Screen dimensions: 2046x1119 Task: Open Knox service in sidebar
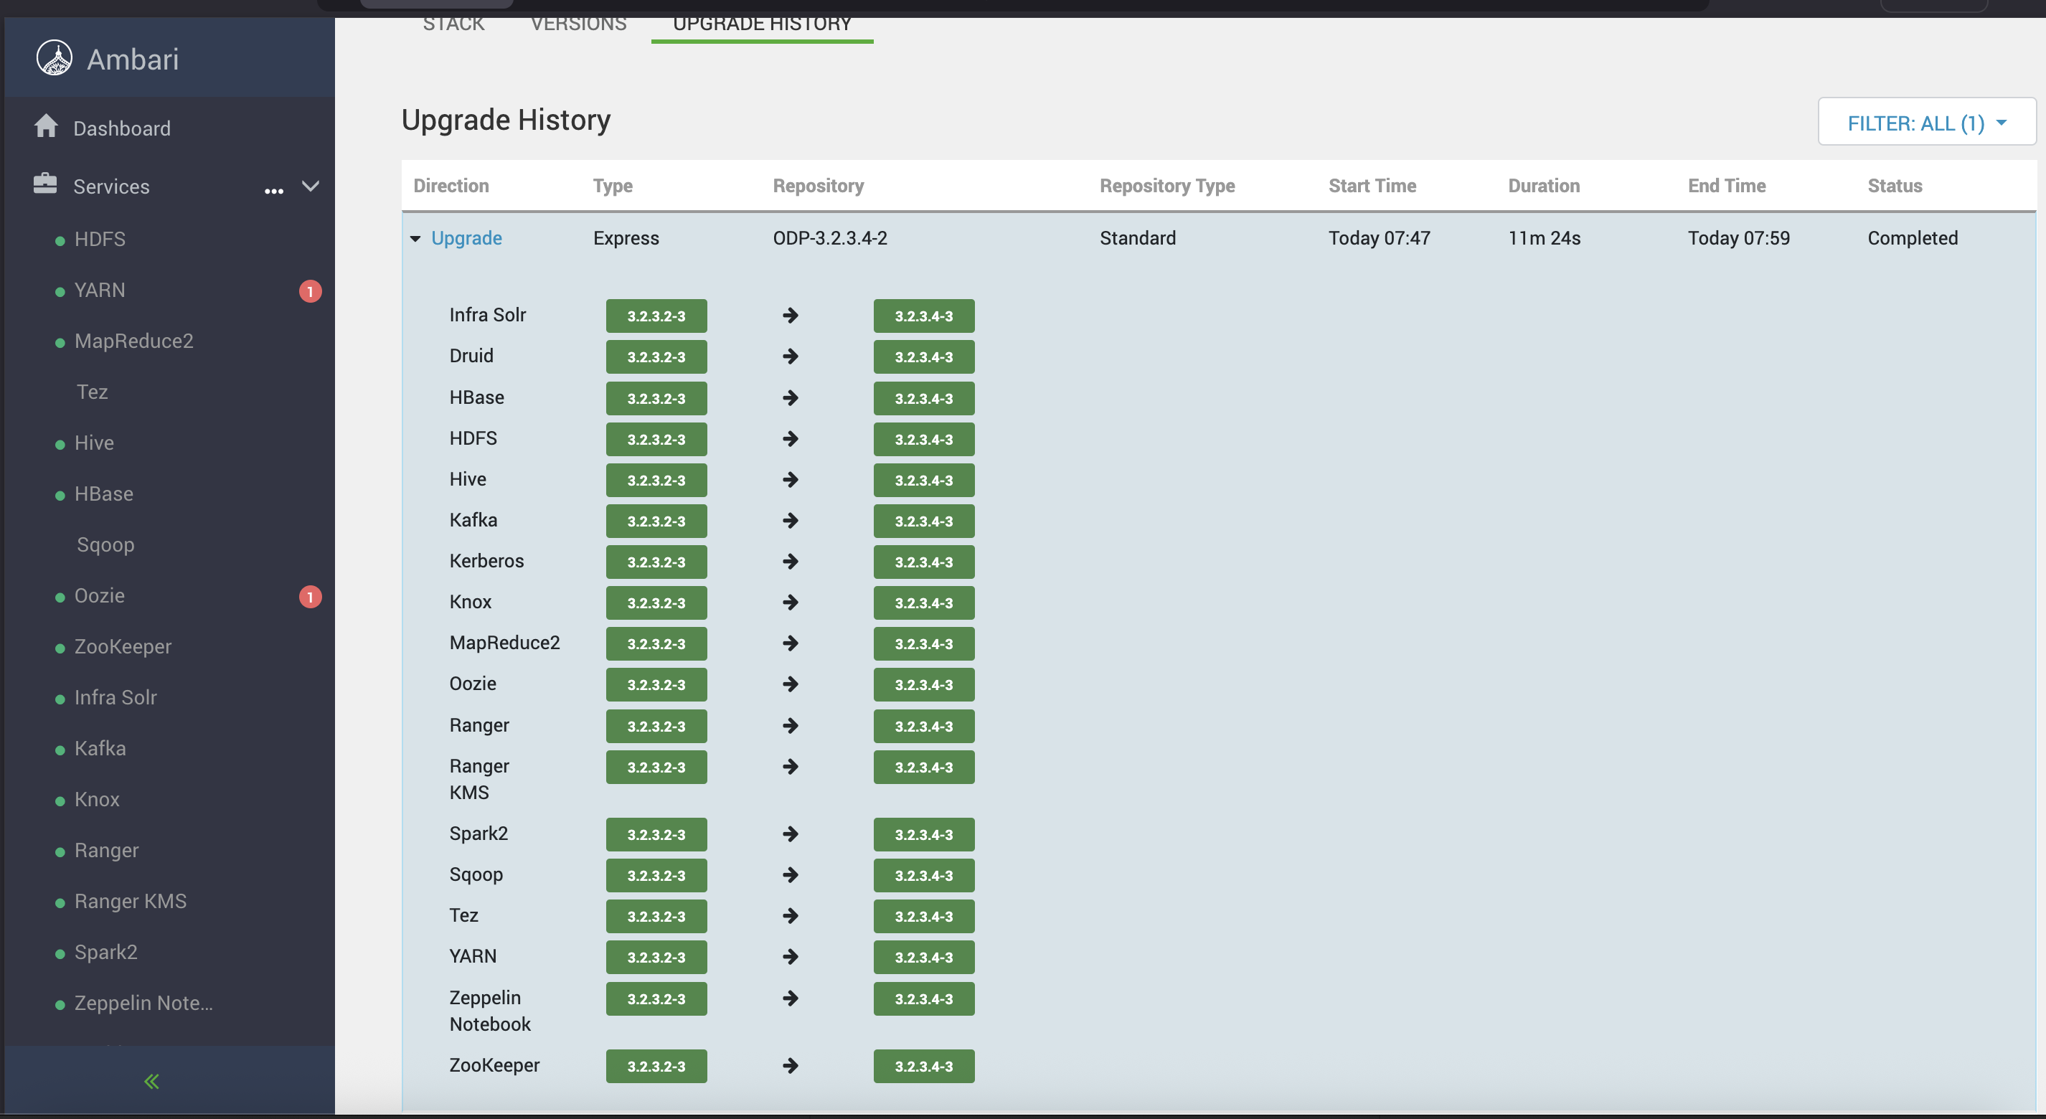click(x=97, y=799)
